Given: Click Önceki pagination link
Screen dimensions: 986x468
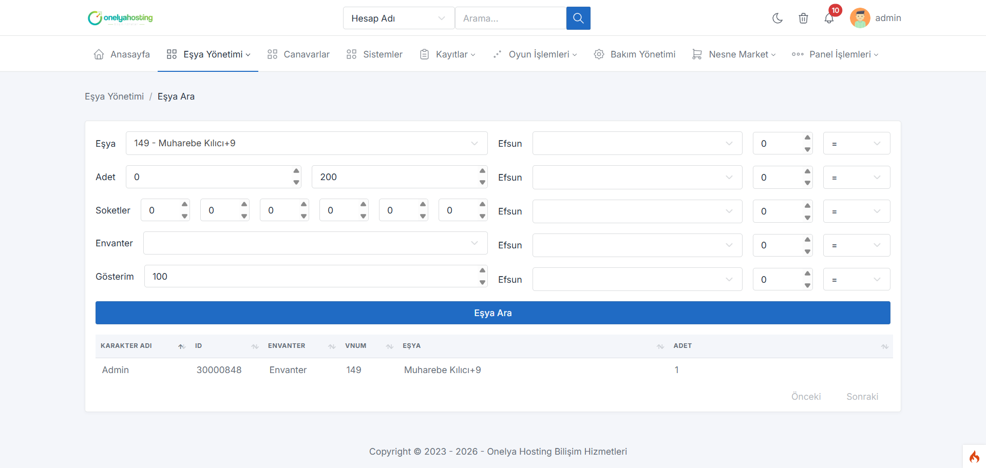Looking at the screenshot, I should (x=806, y=397).
